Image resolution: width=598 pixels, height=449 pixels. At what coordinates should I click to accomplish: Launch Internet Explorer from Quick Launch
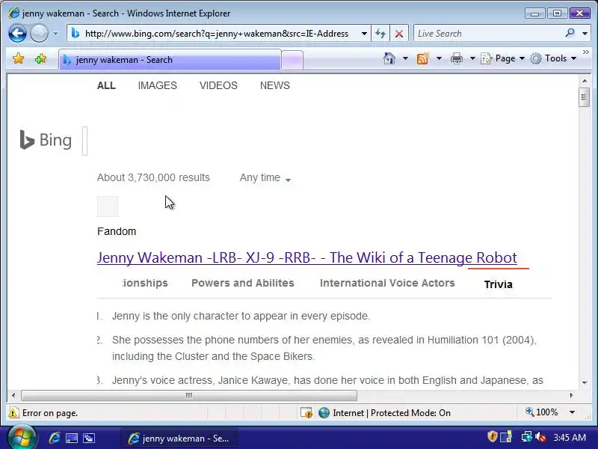[54, 438]
